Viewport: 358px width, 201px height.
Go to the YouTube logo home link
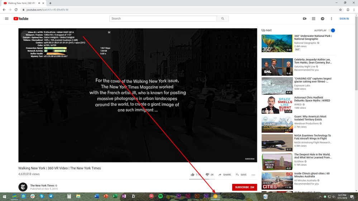point(21,19)
